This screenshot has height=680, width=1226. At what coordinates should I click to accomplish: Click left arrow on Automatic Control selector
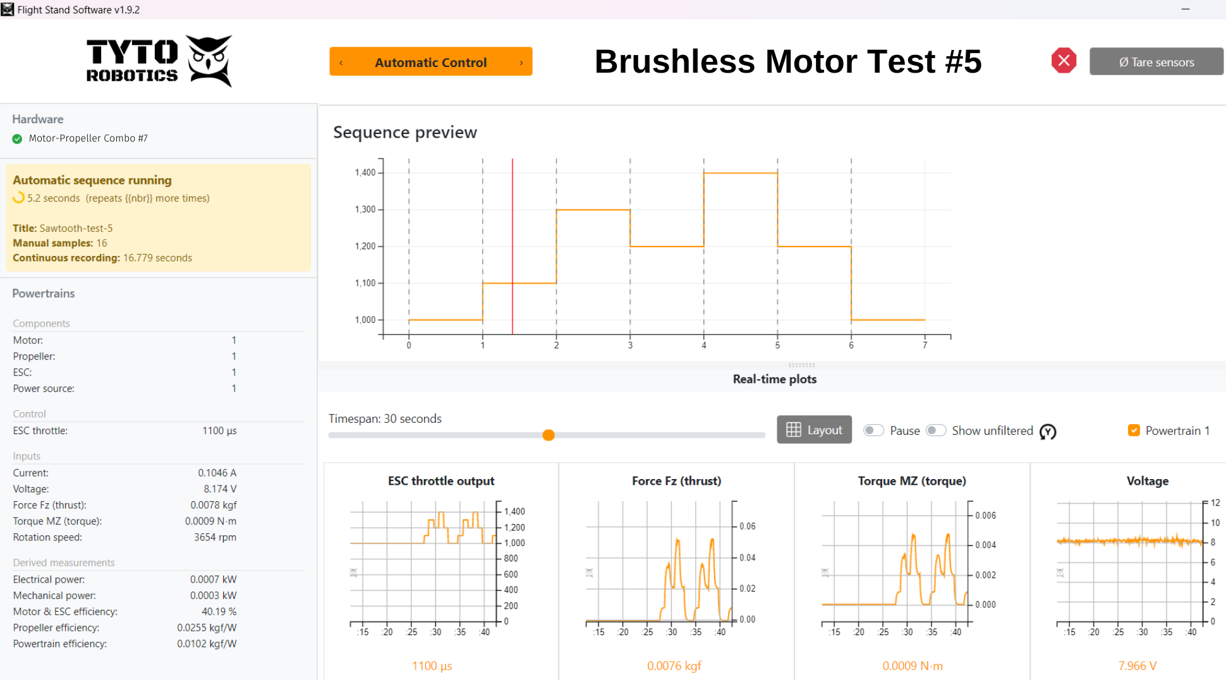pyautogui.click(x=341, y=63)
